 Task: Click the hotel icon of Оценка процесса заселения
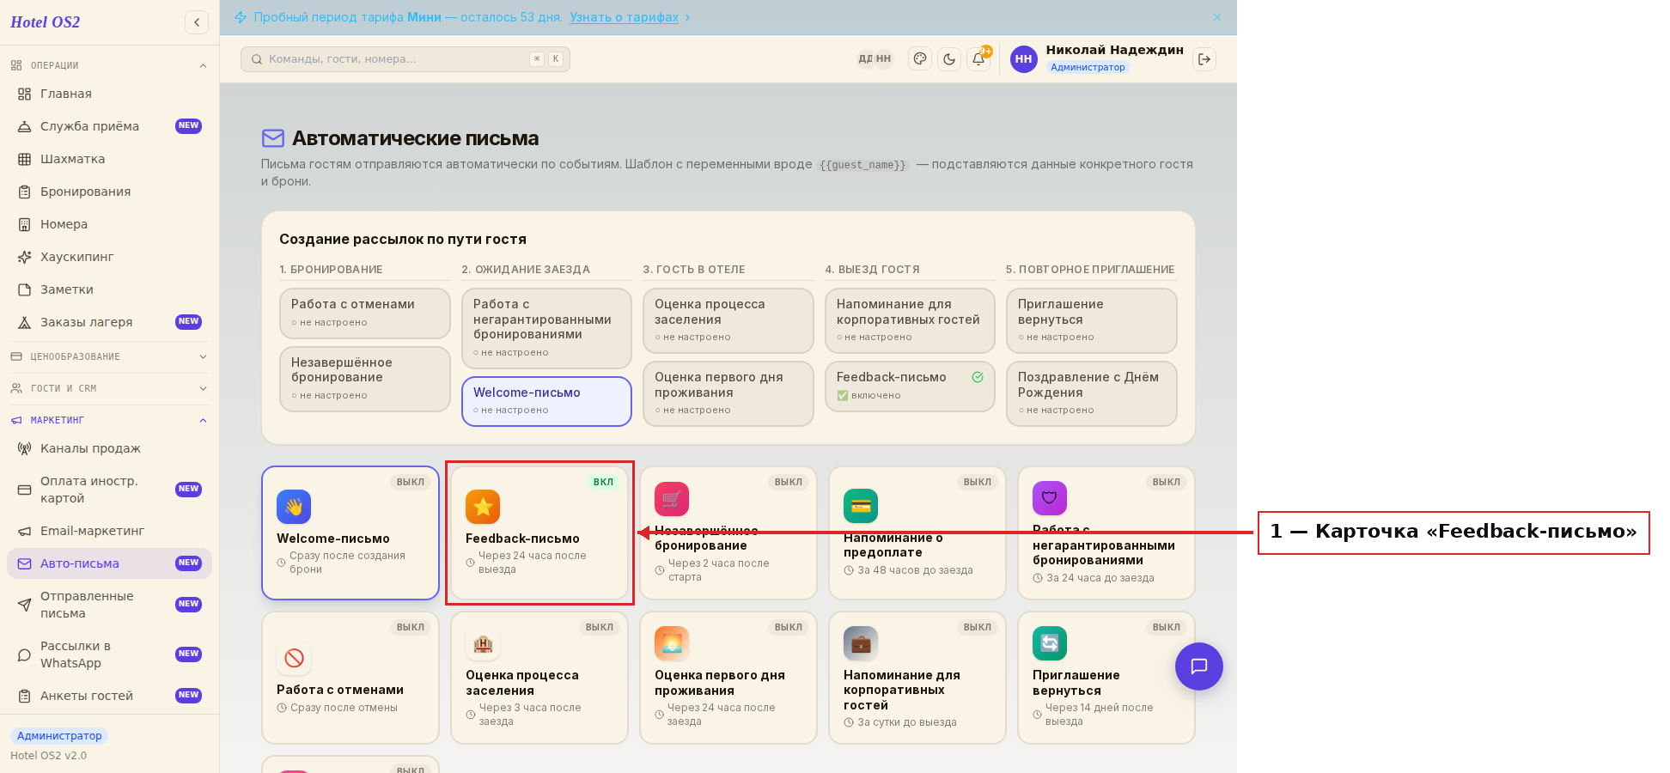point(483,643)
